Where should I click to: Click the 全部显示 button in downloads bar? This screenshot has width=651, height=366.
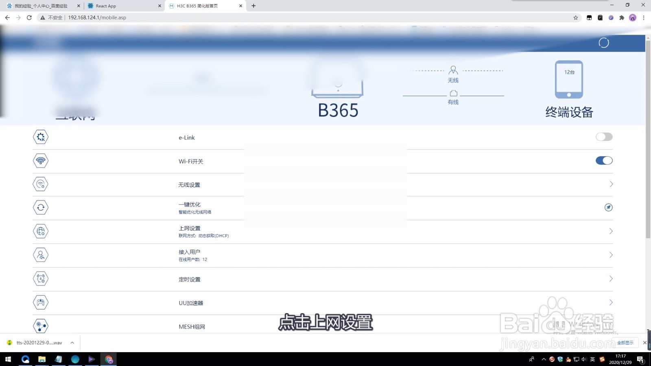coord(625,342)
